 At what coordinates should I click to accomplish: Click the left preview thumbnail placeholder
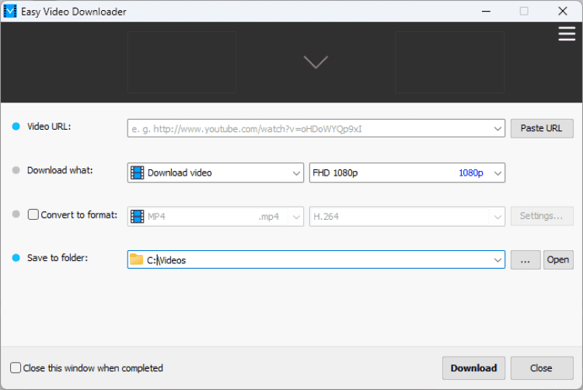point(182,62)
